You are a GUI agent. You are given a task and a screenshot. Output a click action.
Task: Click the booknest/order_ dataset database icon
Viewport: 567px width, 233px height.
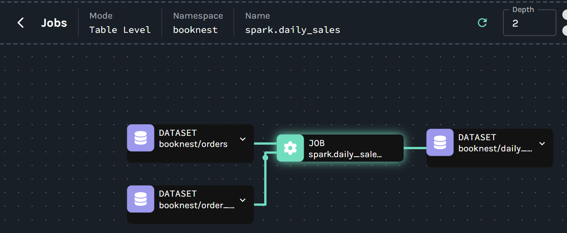point(141,199)
